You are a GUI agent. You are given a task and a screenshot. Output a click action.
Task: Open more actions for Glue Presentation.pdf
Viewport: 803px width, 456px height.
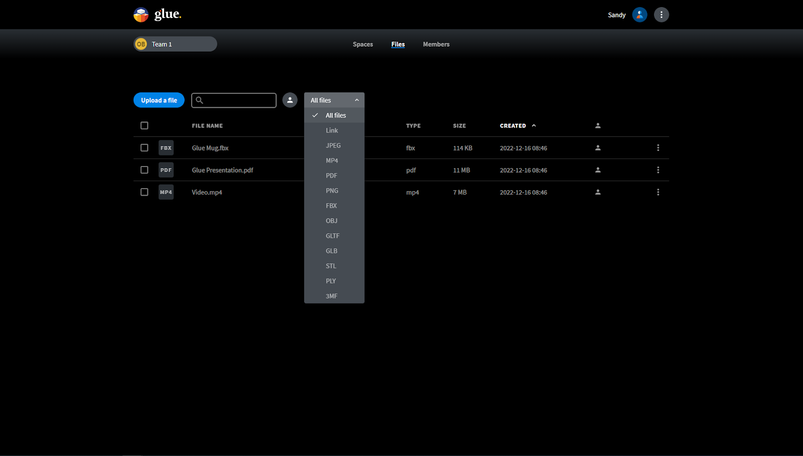(658, 170)
